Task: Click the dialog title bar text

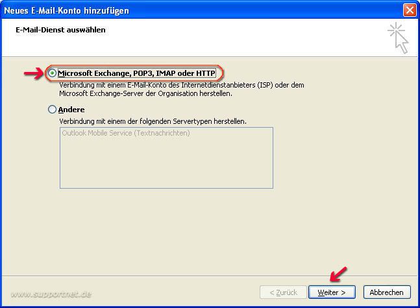Action: pos(66,10)
